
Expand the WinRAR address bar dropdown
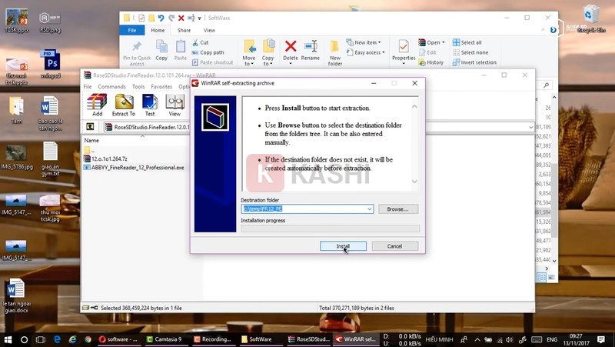[x=530, y=127]
